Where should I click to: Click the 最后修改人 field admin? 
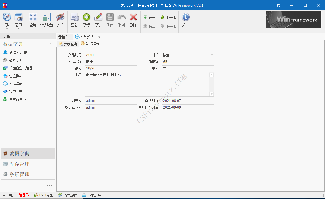coord(111,107)
